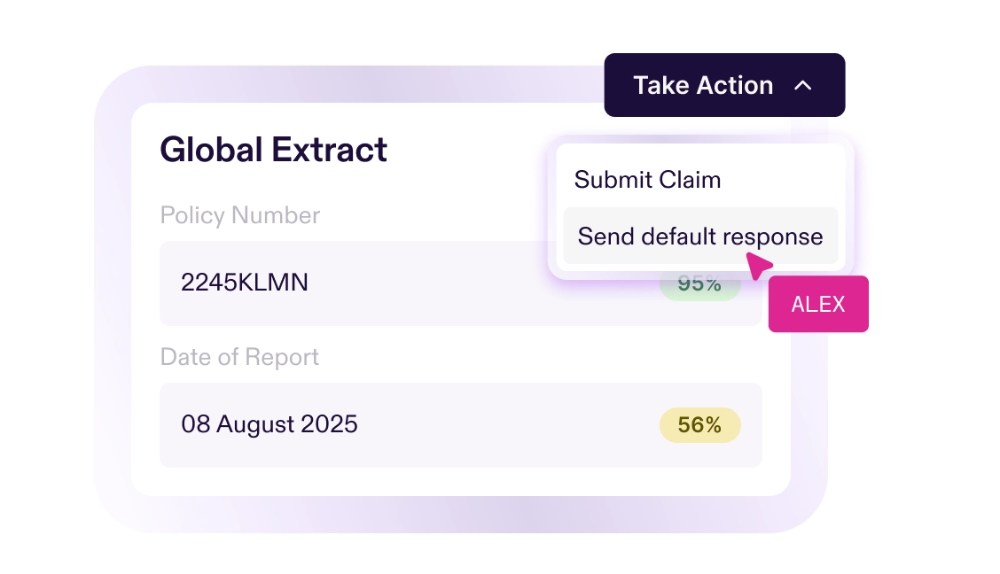
Task: Focus the Policy Number input field
Action: [x=460, y=283]
